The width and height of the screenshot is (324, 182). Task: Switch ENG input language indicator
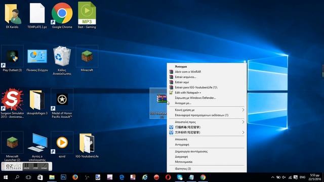point(303,177)
